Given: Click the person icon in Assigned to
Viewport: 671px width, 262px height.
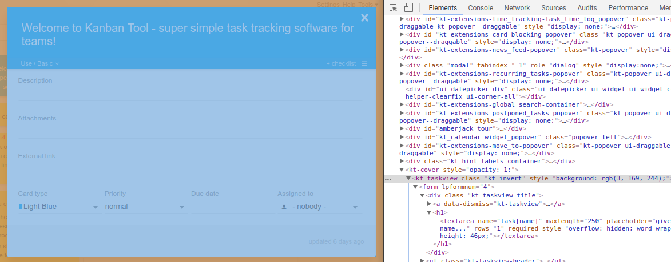Looking at the screenshot, I should tap(284, 207).
